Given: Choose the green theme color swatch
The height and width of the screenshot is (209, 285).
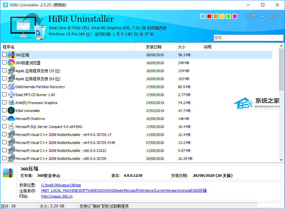Looking at the screenshot, I should (x=228, y=16).
